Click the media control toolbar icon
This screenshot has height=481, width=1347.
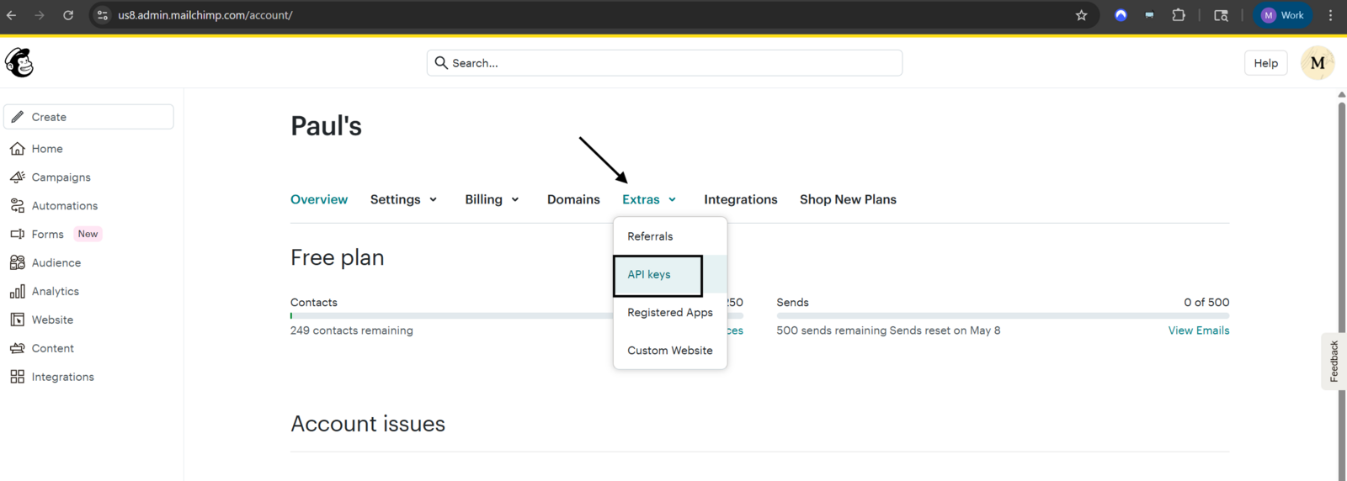click(1149, 15)
